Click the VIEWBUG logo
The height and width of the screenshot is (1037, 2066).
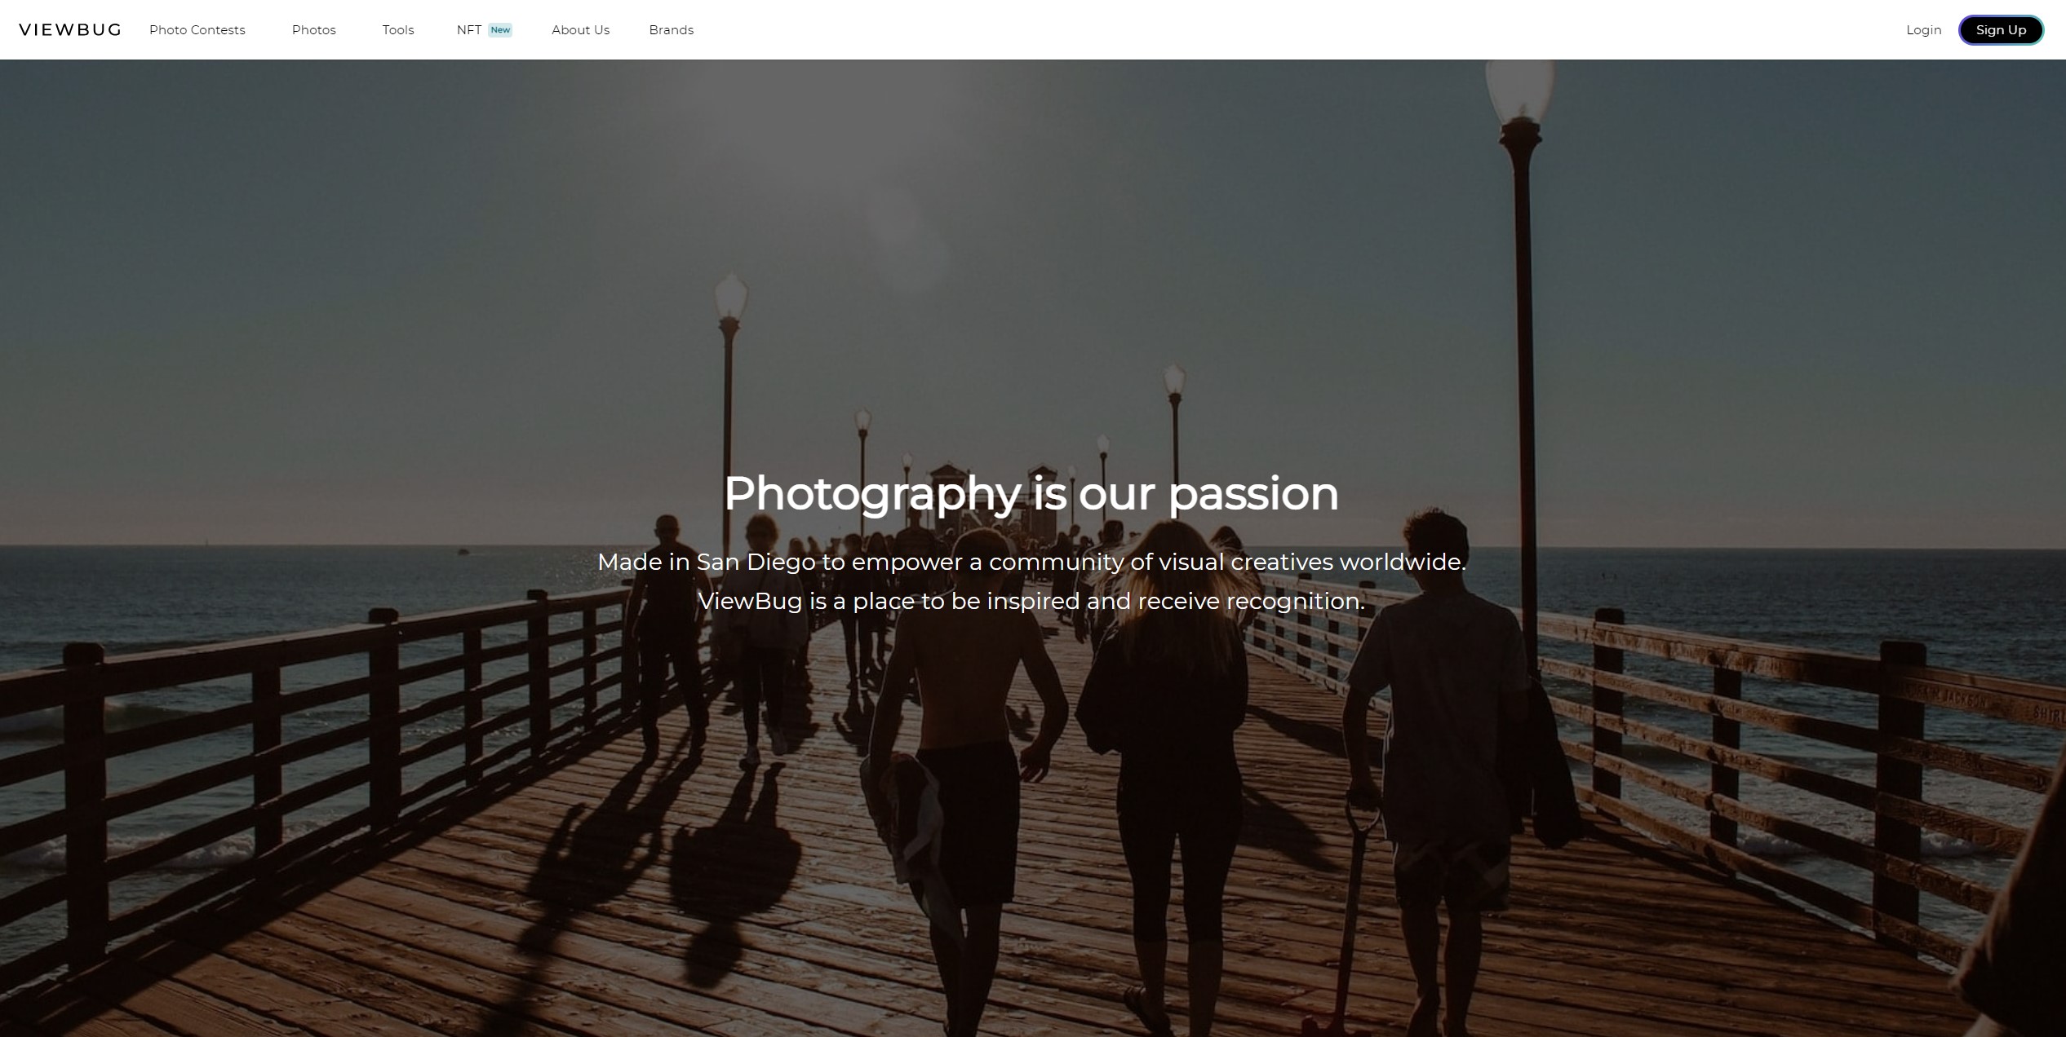coord(70,30)
